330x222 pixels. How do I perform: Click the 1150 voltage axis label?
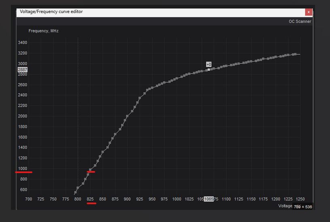coord(251,199)
